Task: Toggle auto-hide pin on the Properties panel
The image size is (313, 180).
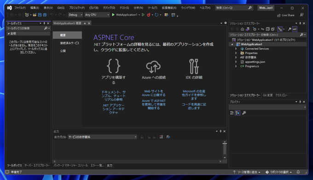Action: [x=300, y=102]
